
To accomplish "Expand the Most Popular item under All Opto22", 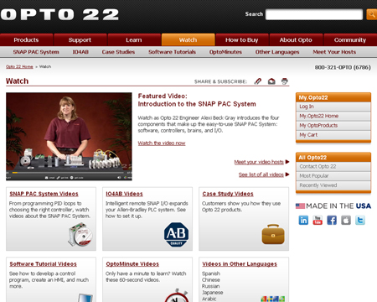I will pyautogui.click(x=333, y=176).
